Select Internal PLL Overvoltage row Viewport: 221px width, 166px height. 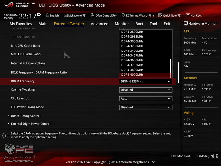pos(28,63)
